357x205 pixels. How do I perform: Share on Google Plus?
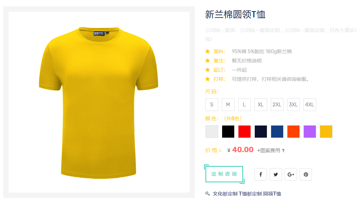[x=291, y=174]
